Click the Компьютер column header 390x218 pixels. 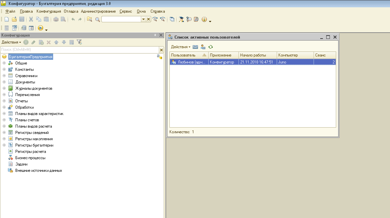click(x=295, y=55)
